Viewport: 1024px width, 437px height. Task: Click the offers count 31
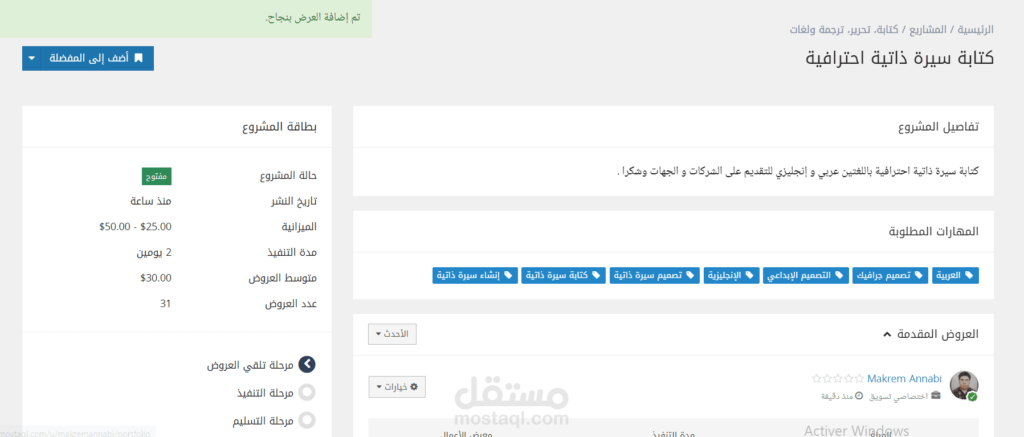click(166, 304)
